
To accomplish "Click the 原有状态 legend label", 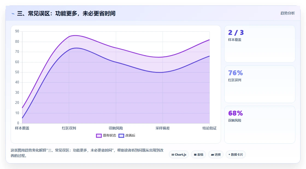I will (x=110, y=135).
